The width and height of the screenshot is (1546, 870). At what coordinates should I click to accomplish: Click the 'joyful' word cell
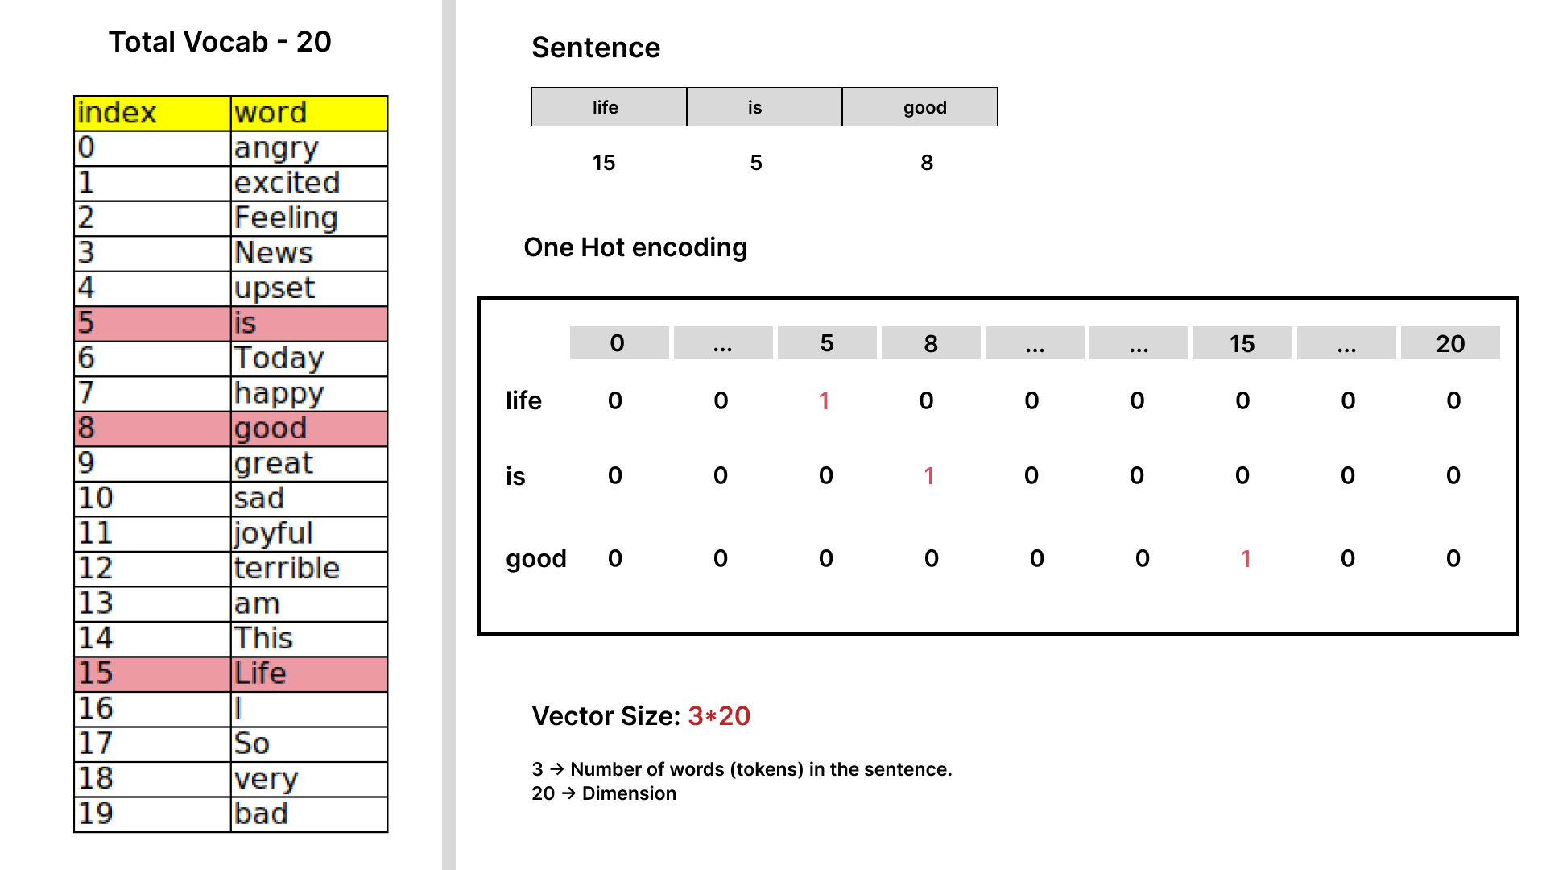coord(309,533)
